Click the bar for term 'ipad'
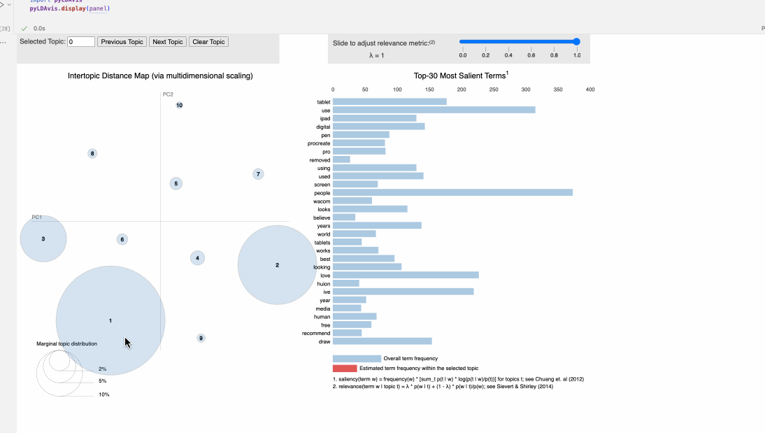The width and height of the screenshot is (765, 433). click(x=375, y=118)
